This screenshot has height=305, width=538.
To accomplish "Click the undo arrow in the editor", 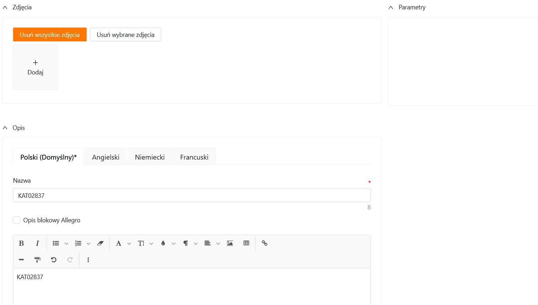I will pos(53,260).
